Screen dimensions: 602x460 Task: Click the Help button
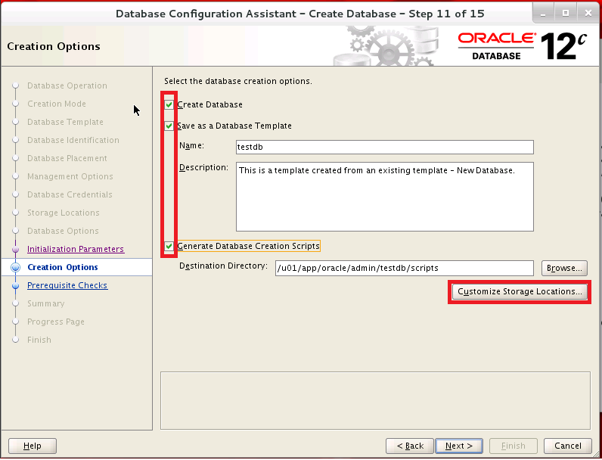point(33,446)
